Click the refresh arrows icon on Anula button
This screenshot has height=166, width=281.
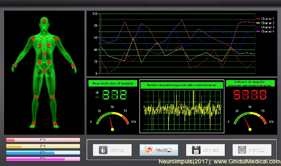[149, 150]
